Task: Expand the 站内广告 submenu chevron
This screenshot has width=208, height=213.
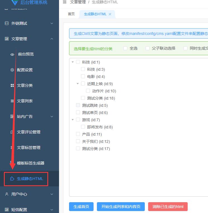Action: point(52,116)
